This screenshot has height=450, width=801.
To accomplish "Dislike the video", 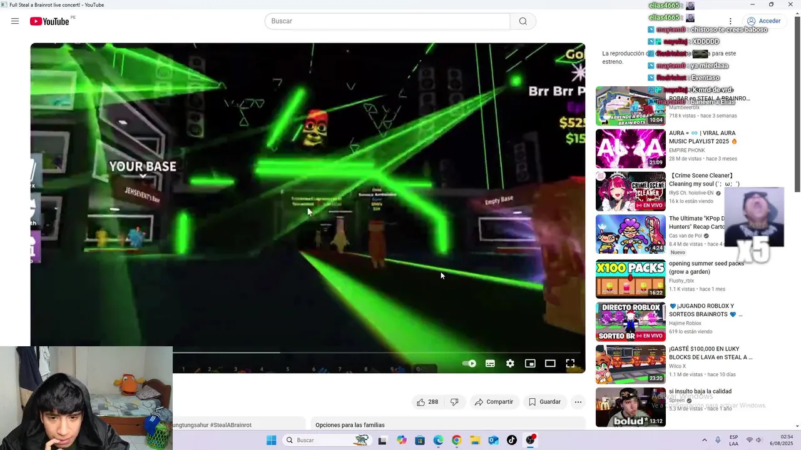I will click(x=454, y=402).
